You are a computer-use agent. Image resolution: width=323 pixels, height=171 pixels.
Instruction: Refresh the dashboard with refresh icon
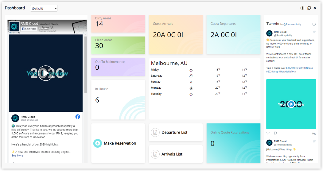pyautogui.click(x=309, y=8)
